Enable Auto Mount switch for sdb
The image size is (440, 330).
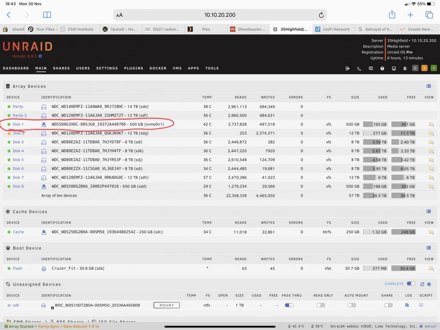(x=352, y=305)
